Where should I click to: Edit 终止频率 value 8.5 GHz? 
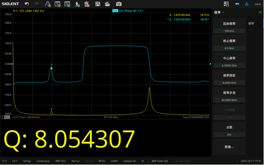[x=229, y=48]
